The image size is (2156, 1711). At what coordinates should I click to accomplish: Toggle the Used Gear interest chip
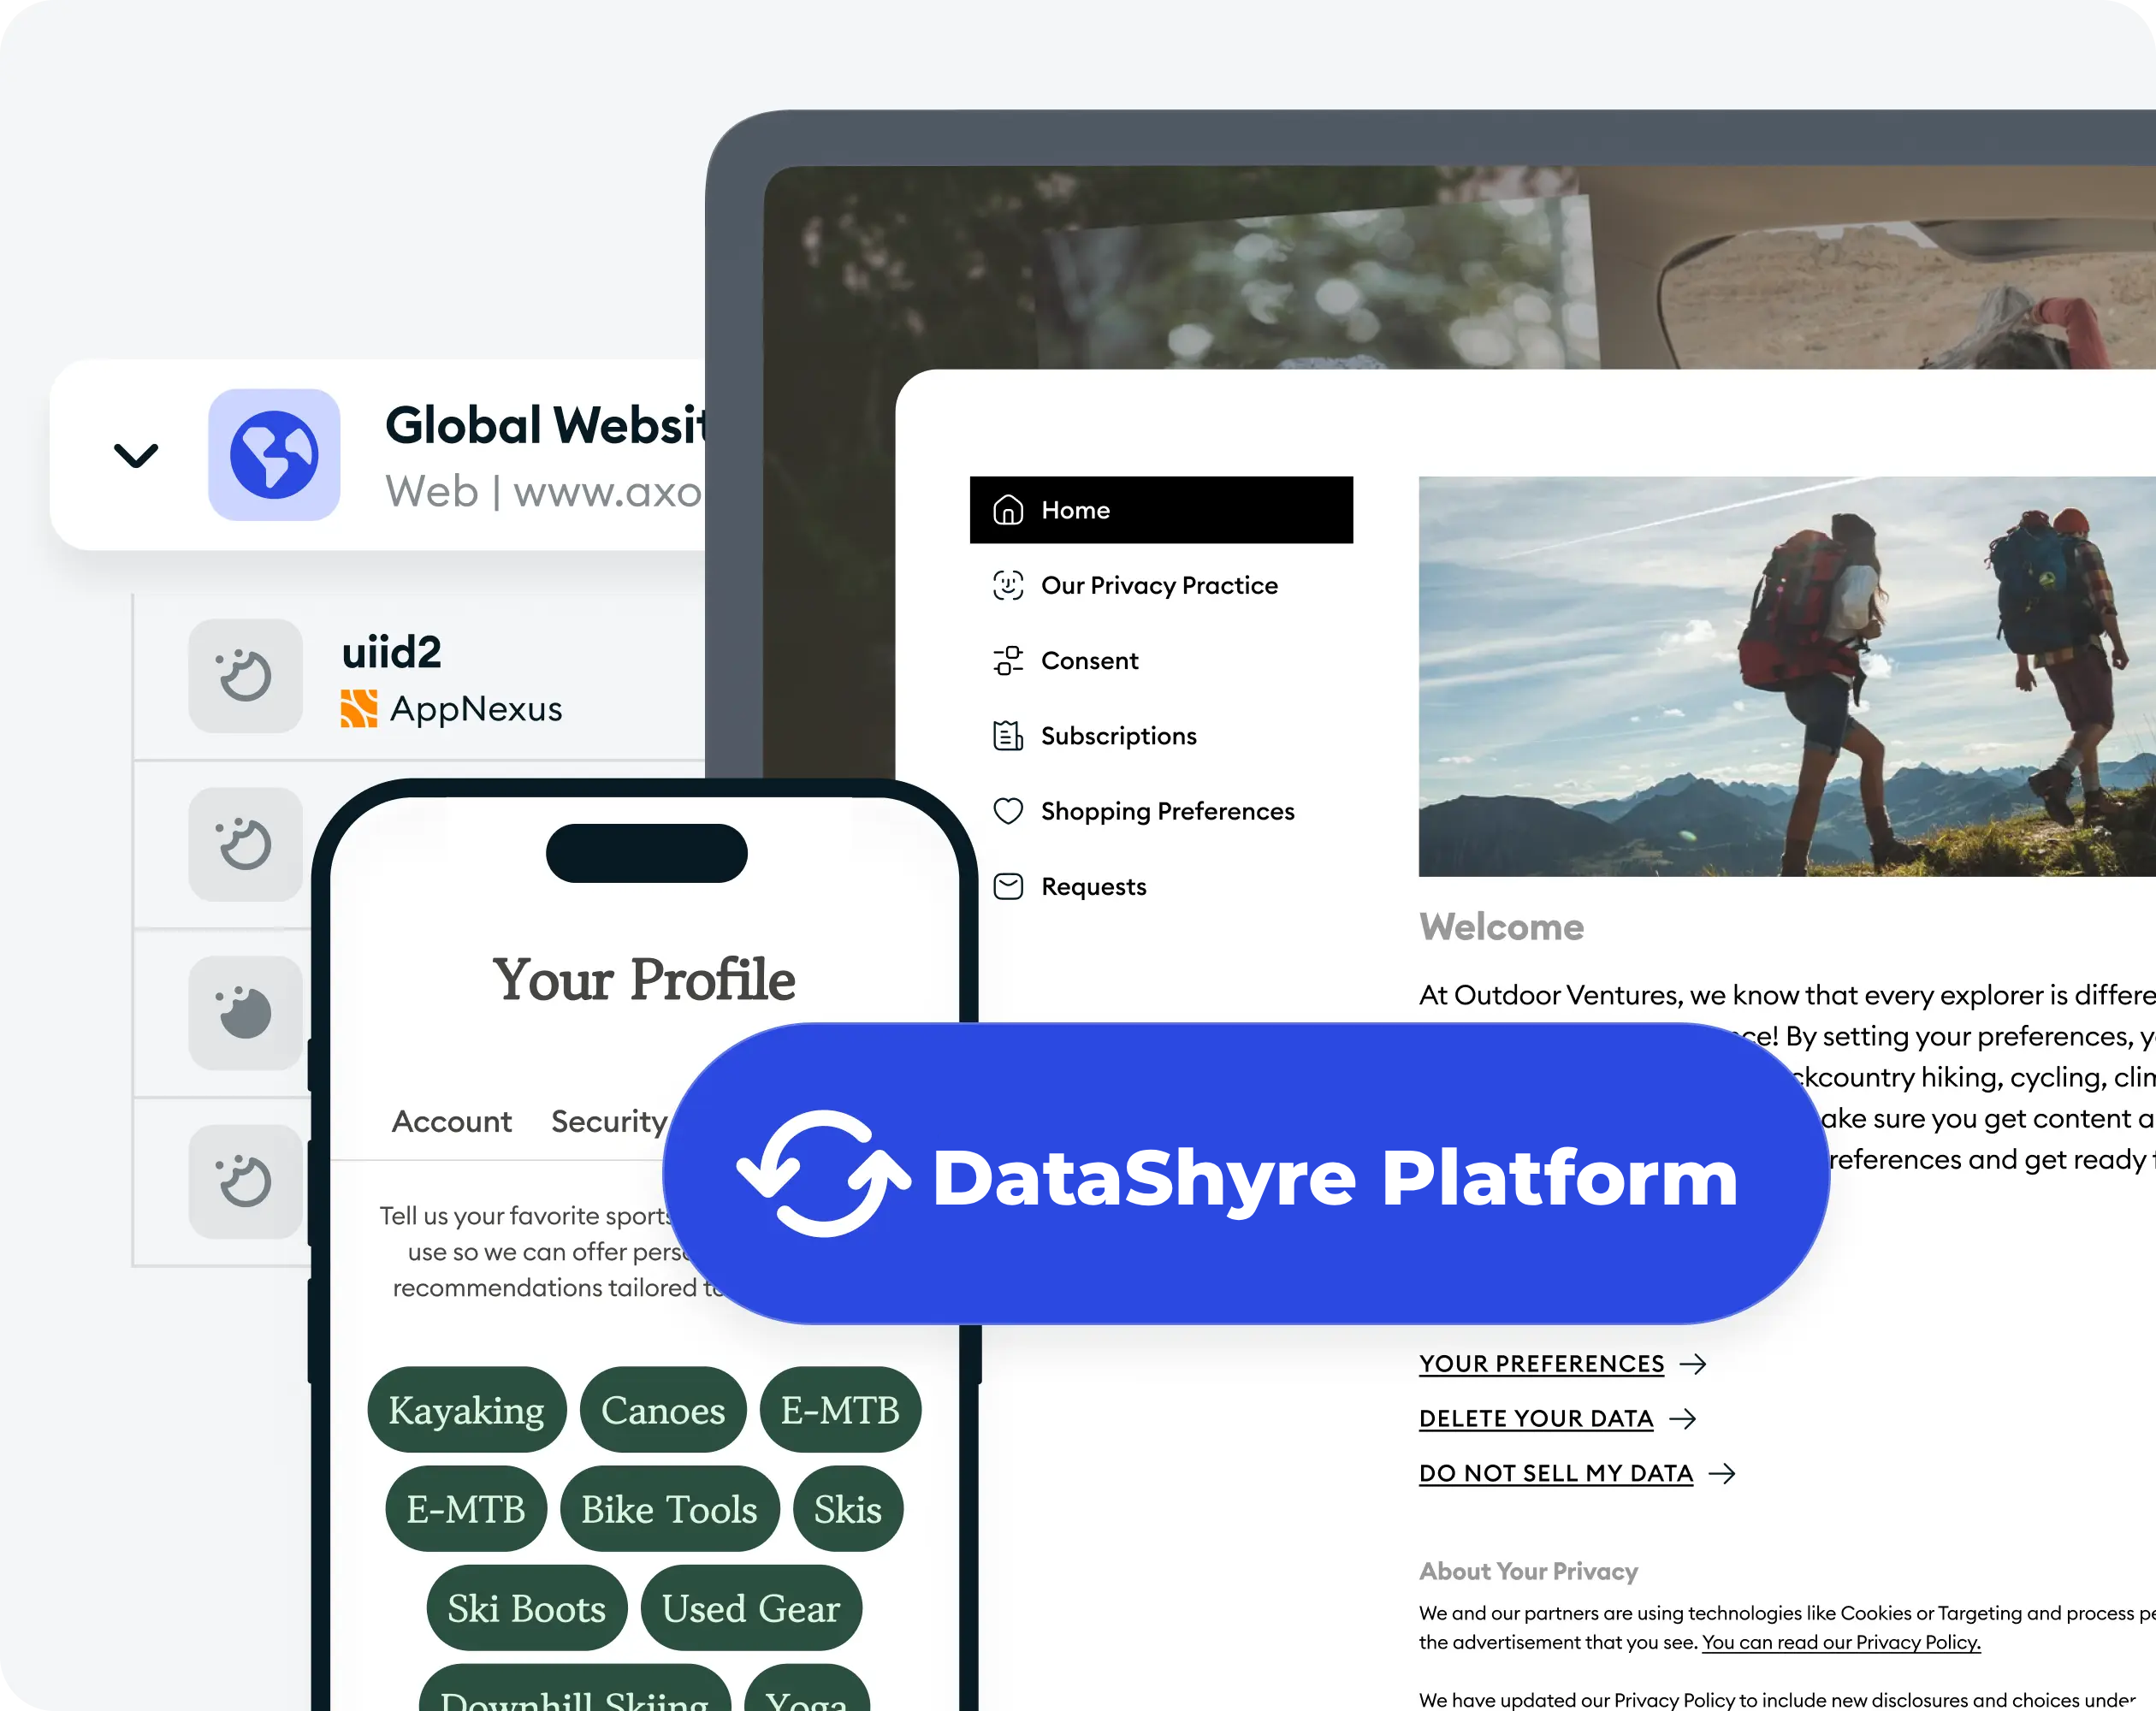[x=750, y=1608]
